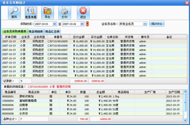Click the 退出 exit icon
This screenshot has width=190, height=125.
[83, 13]
